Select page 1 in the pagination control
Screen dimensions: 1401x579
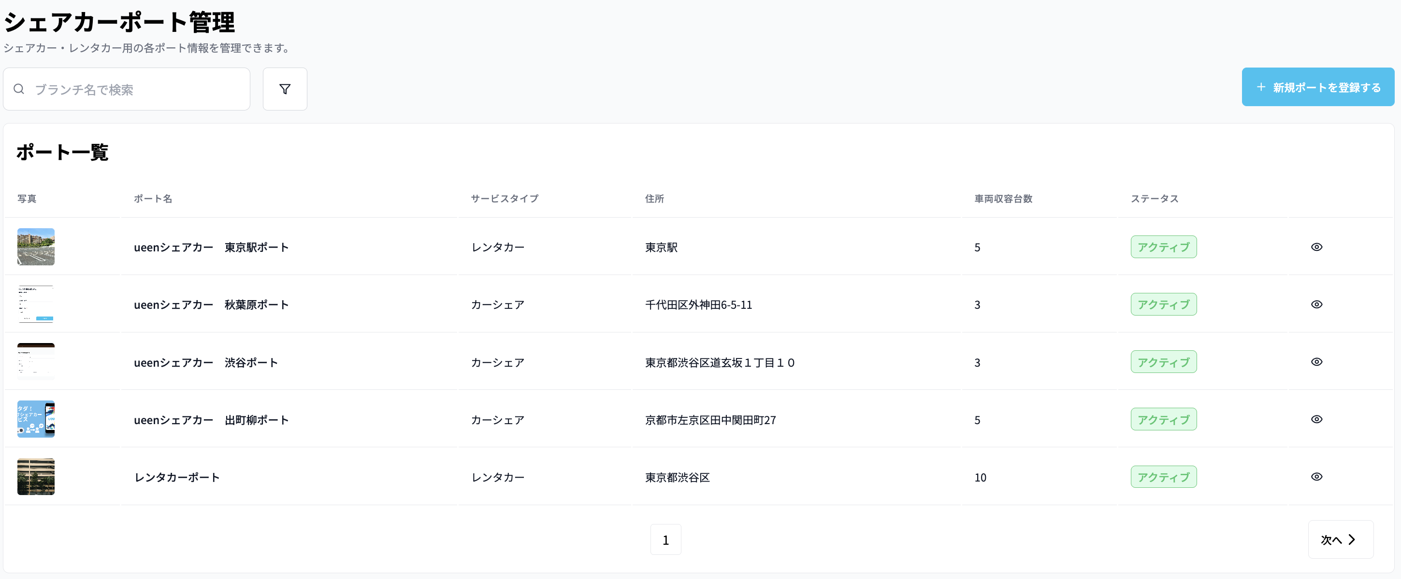click(665, 539)
